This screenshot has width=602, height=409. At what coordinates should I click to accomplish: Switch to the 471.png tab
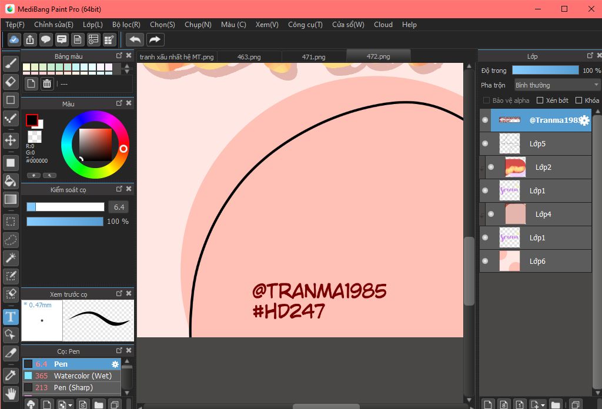click(x=314, y=57)
